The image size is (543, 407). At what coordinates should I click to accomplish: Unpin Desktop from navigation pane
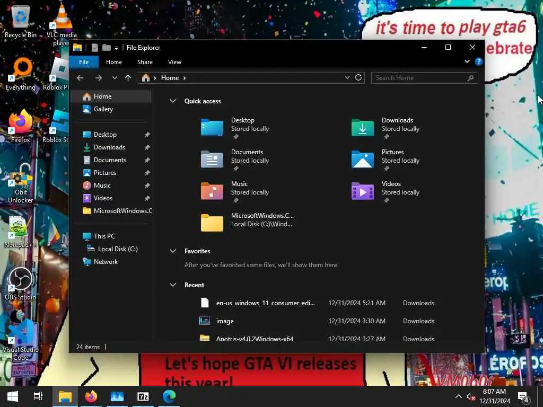147,135
